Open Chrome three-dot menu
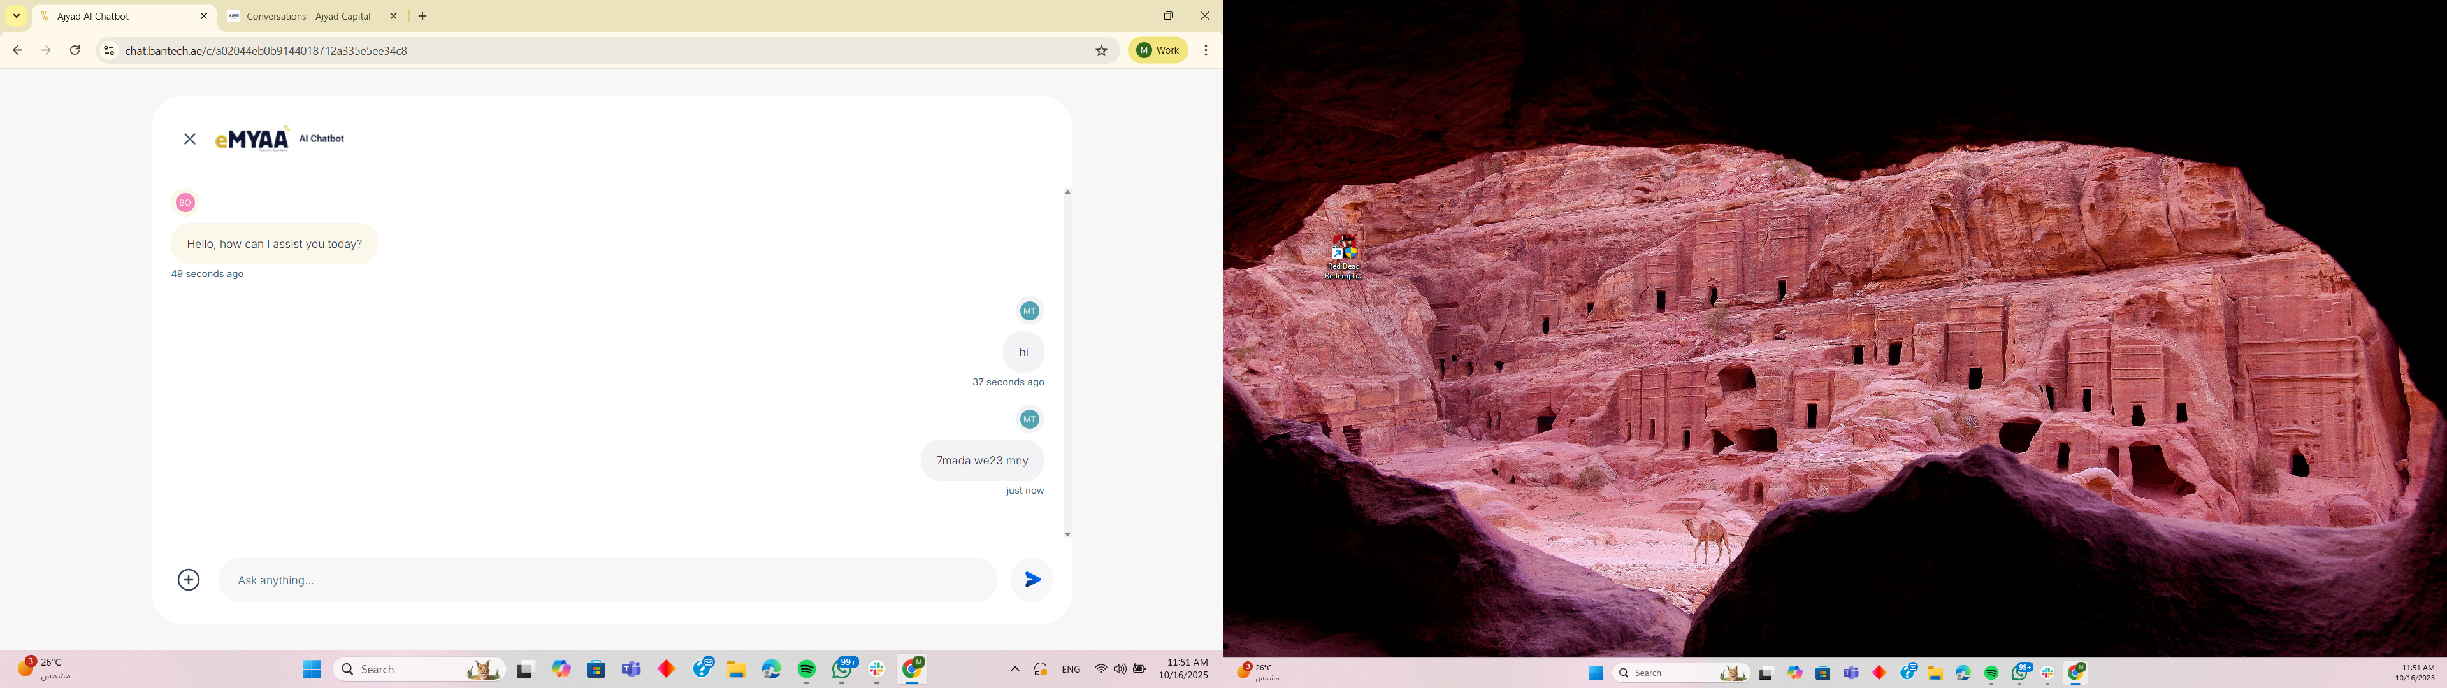The height and width of the screenshot is (688, 2447). coord(1206,50)
